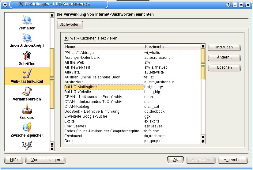Select Java & JavaScript sidebar icon
253x170 pixels.
[x=27, y=38]
